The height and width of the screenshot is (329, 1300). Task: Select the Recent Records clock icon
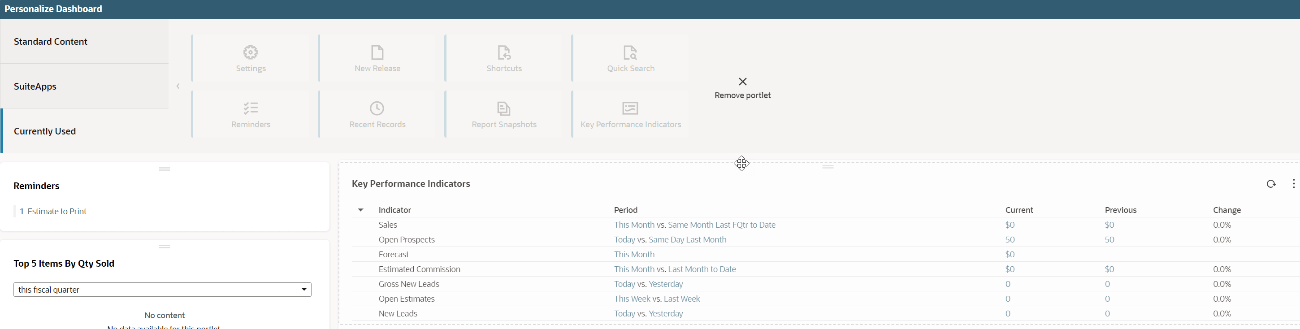point(377,108)
